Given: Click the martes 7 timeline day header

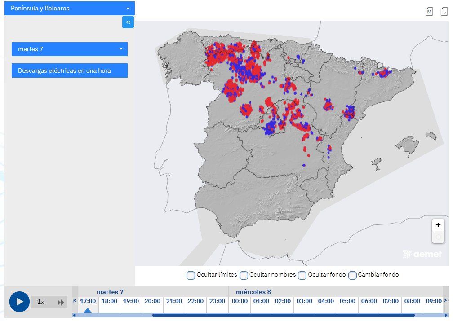Looking at the screenshot, I should pyautogui.click(x=110, y=292).
